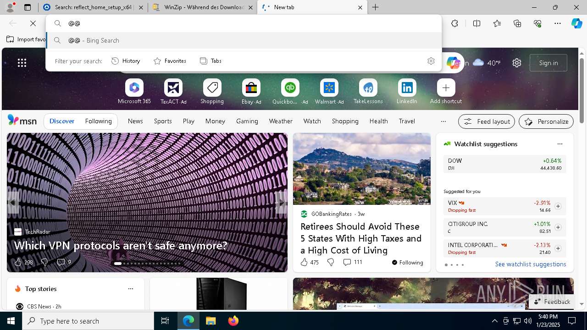Screen dimensions: 587x330
Task: Open Split screen icon in toolbar
Action: click(x=476, y=23)
